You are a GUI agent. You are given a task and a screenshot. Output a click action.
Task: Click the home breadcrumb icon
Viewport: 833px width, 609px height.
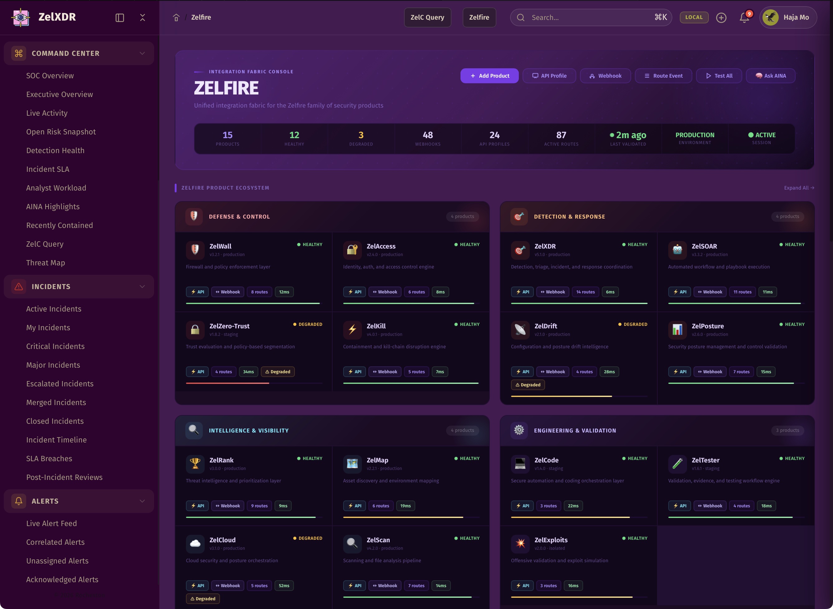pyautogui.click(x=176, y=17)
